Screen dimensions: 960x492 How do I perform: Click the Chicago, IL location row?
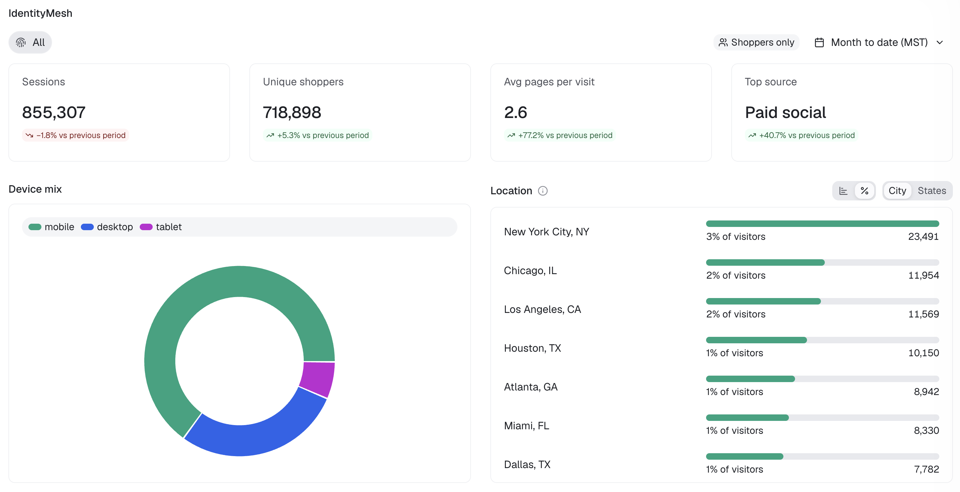pyautogui.click(x=721, y=270)
